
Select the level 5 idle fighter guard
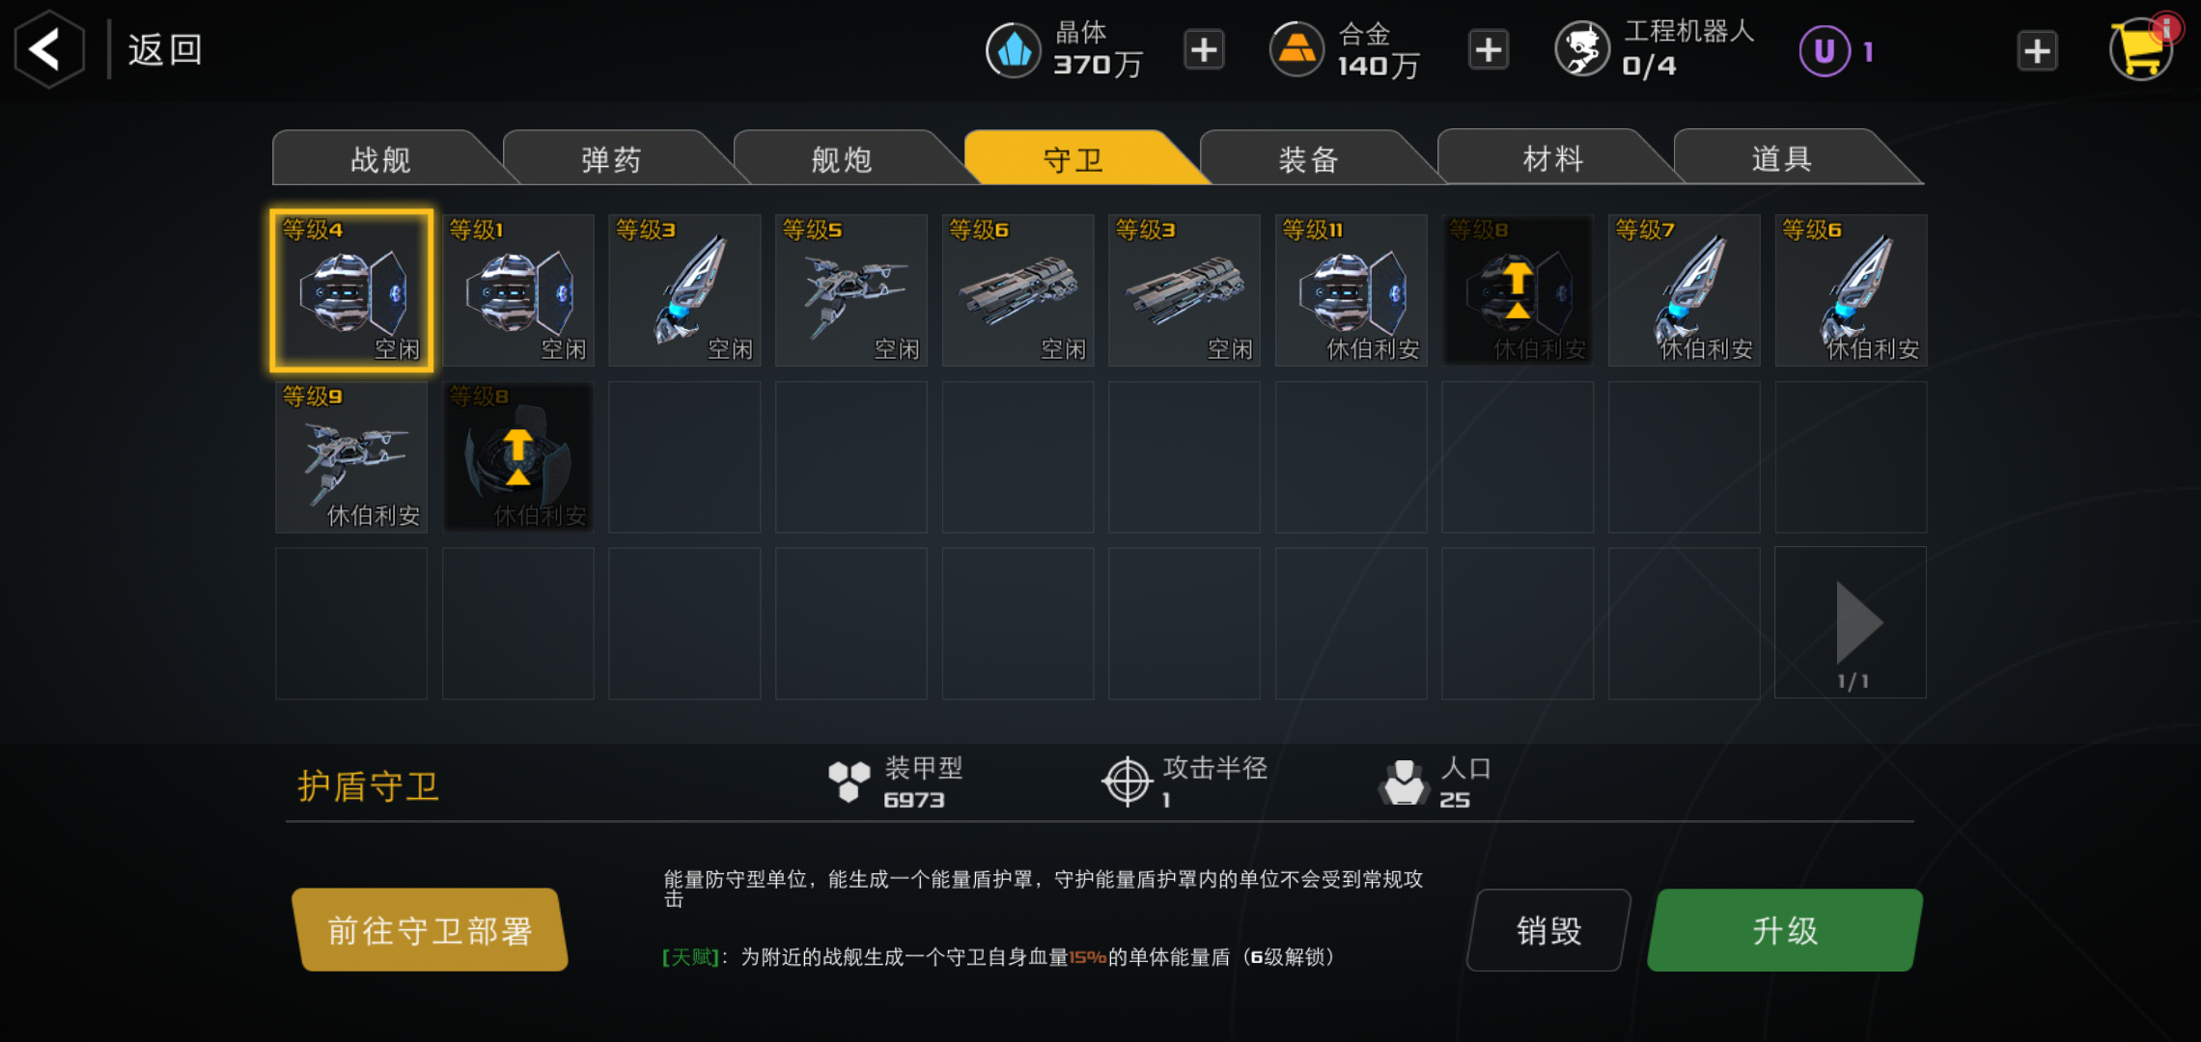[x=850, y=290]
